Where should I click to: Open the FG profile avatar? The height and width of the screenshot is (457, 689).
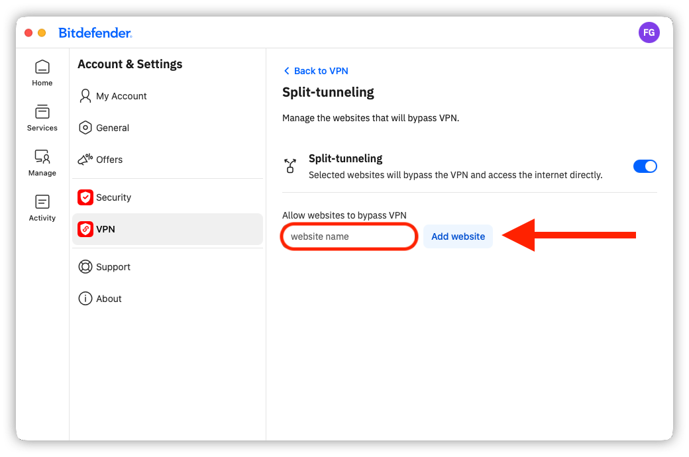(649, 32)
